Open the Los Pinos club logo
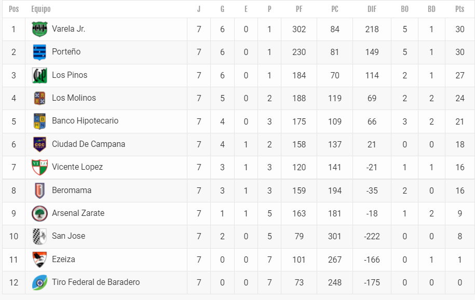475x300 pixels. tap(39, 75)
